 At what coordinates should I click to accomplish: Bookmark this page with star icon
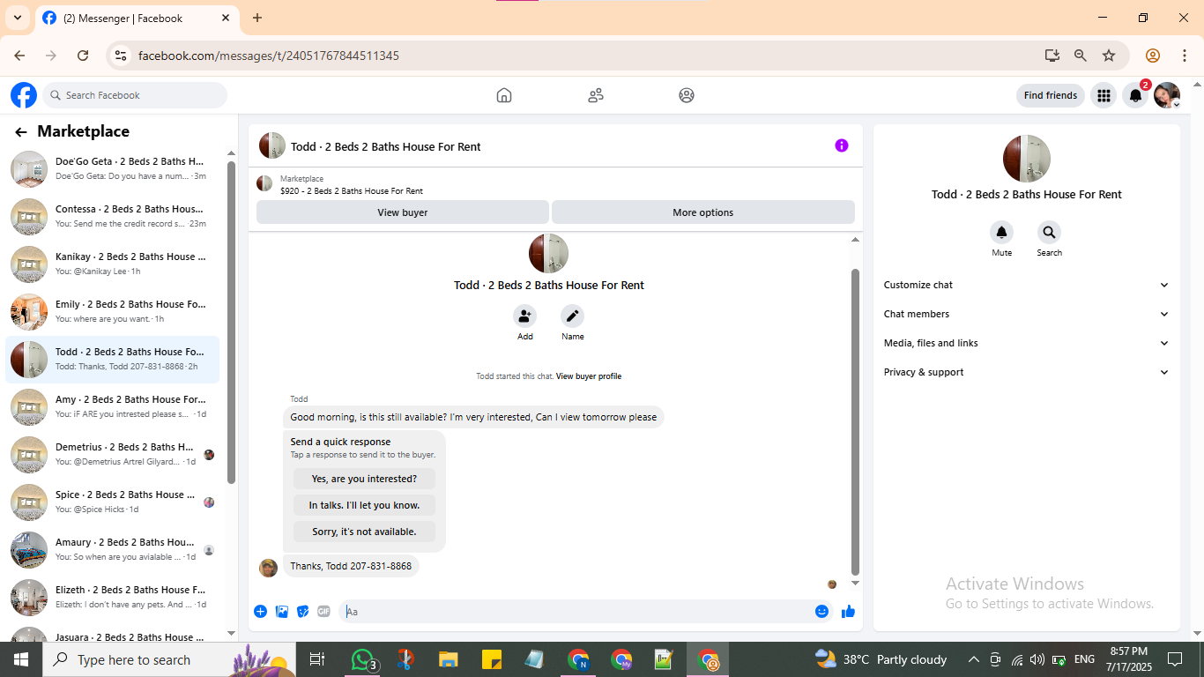[1109, 56]
